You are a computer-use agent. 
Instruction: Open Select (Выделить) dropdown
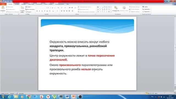pyautogui.click(x=147, y=12)
